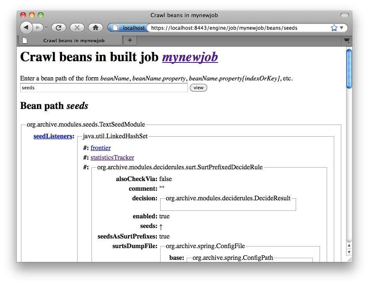Viewport: 369px width, 285px height.
Task: Click the view button
Action: [198, 88]
